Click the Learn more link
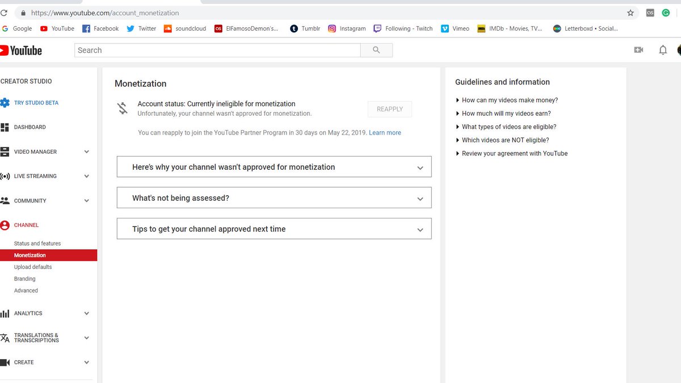 (385, 133)
